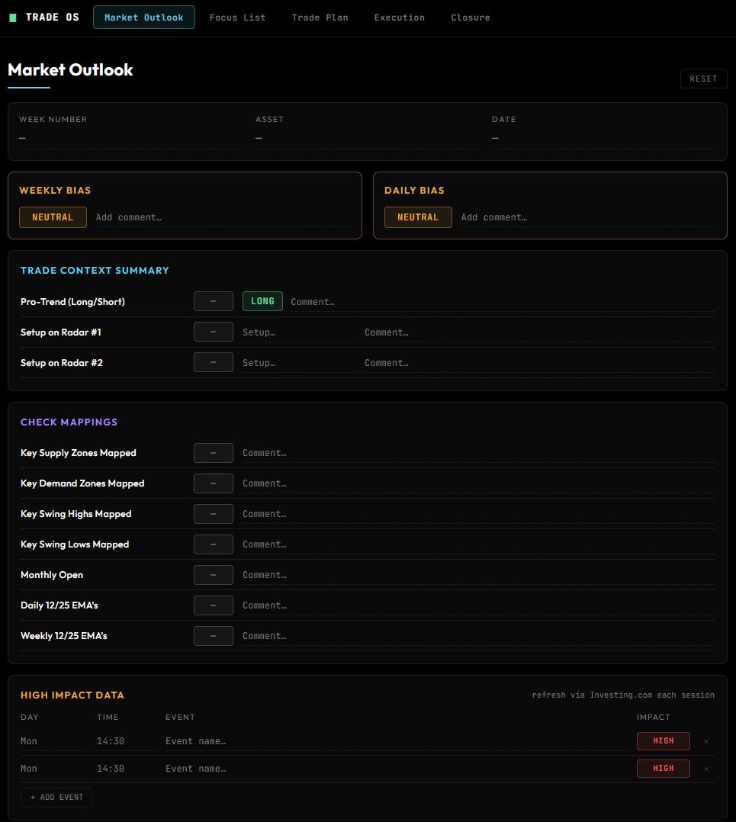Viewport: 736px width, 822px height.
Task: Click the 'refresh via Investing.com each session' note
Action: [623, 695]
